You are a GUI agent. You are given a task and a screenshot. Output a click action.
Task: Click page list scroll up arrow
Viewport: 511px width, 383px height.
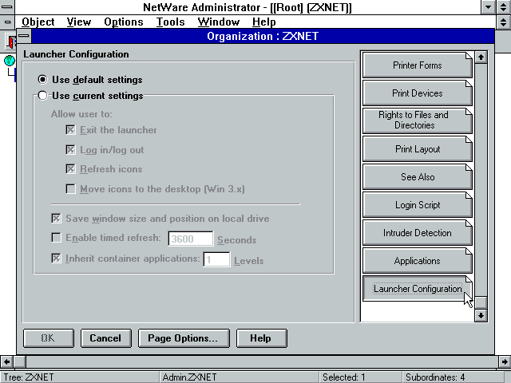(481, 57)
